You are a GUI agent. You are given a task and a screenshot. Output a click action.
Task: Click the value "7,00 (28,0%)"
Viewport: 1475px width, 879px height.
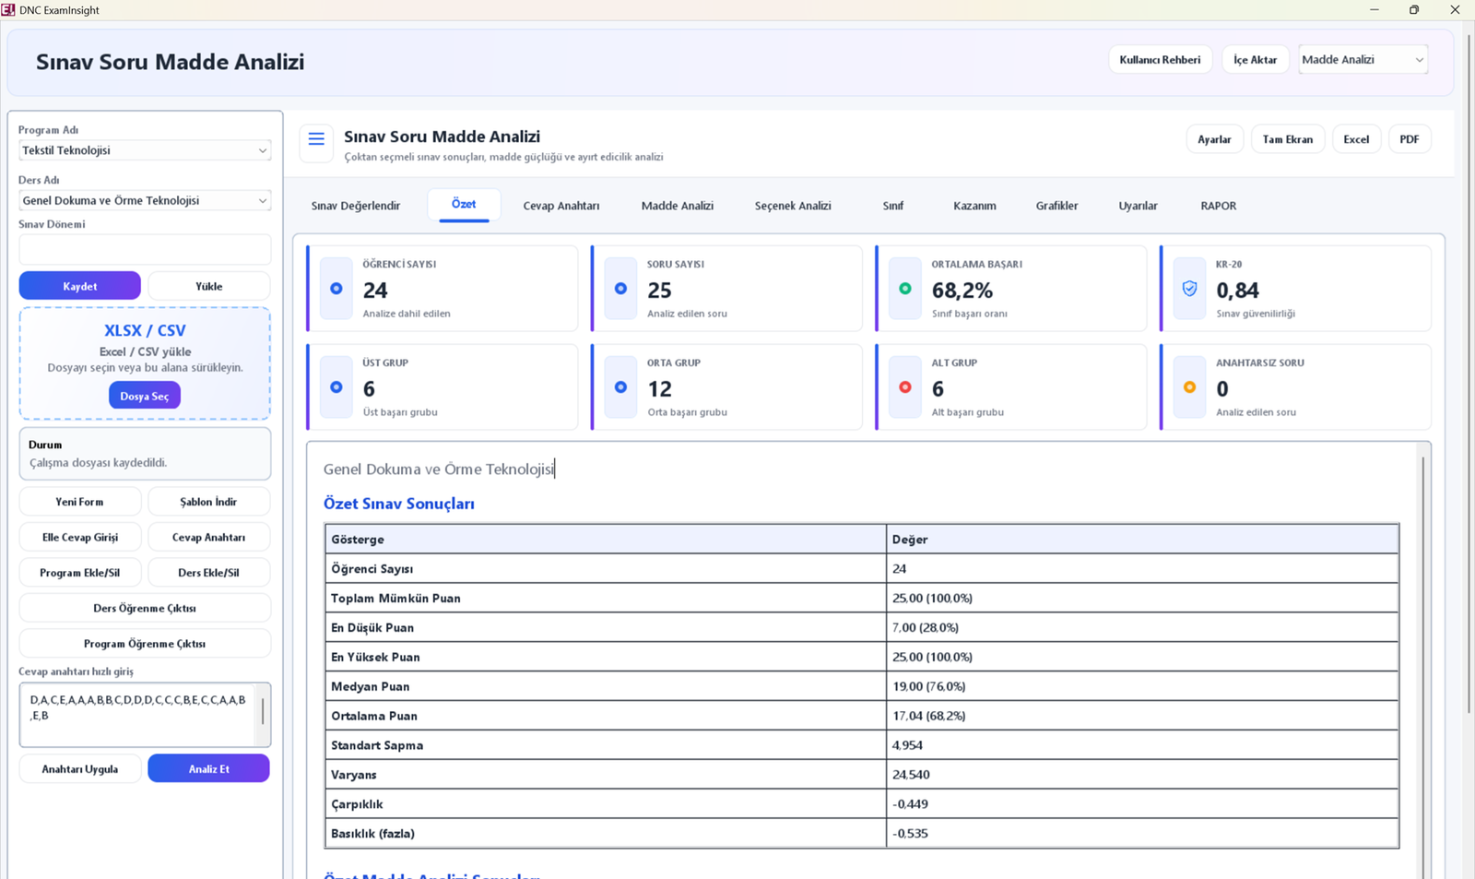pos(926,627)
